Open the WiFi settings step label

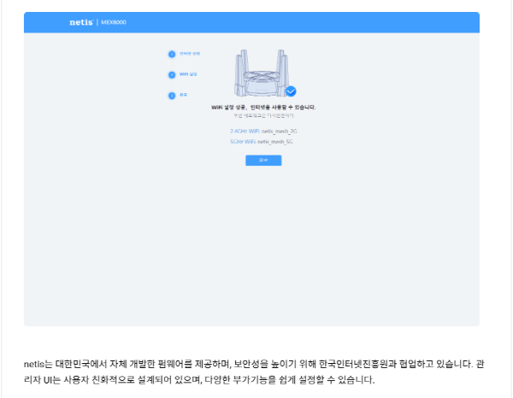pos(188,74)
